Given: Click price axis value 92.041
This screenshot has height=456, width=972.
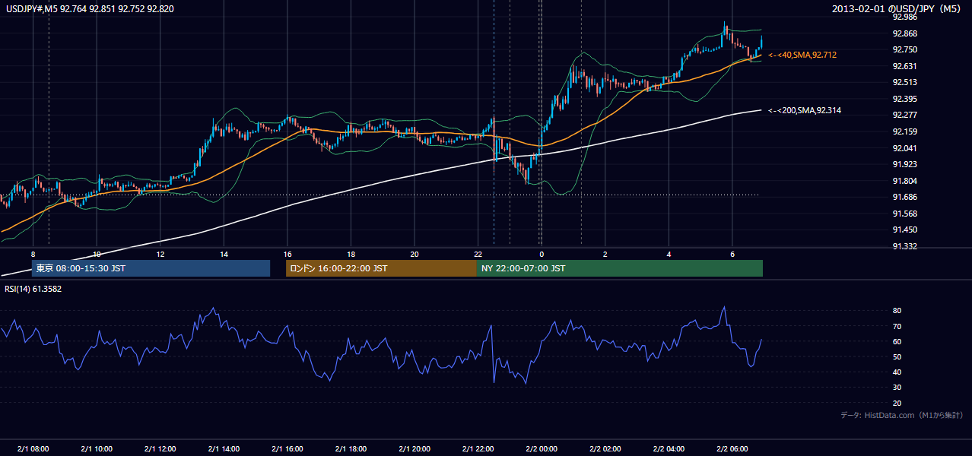Looking at the screenshot, I should coord(904,148).
